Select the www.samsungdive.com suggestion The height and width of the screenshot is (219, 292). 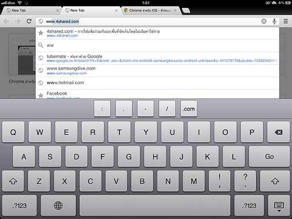coord(157,71)
